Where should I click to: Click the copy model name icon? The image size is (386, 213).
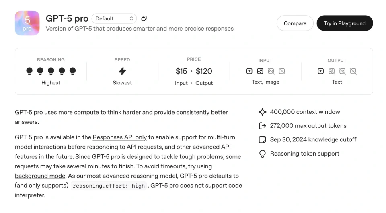point(144,18)
